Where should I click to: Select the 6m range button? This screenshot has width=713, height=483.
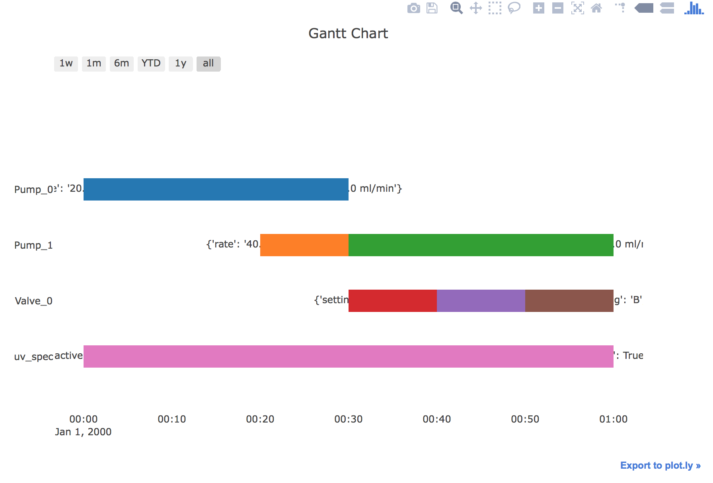[x=121, y=64]
